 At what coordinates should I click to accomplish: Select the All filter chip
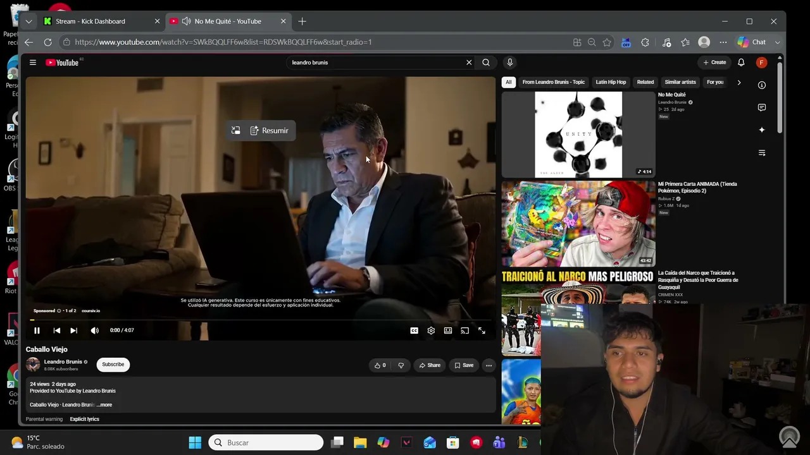pos(508,82)
